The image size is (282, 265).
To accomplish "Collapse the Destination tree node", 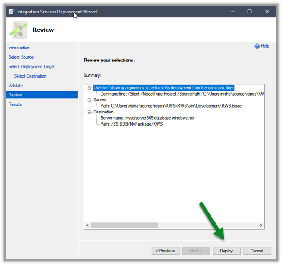I will [89, 112].
